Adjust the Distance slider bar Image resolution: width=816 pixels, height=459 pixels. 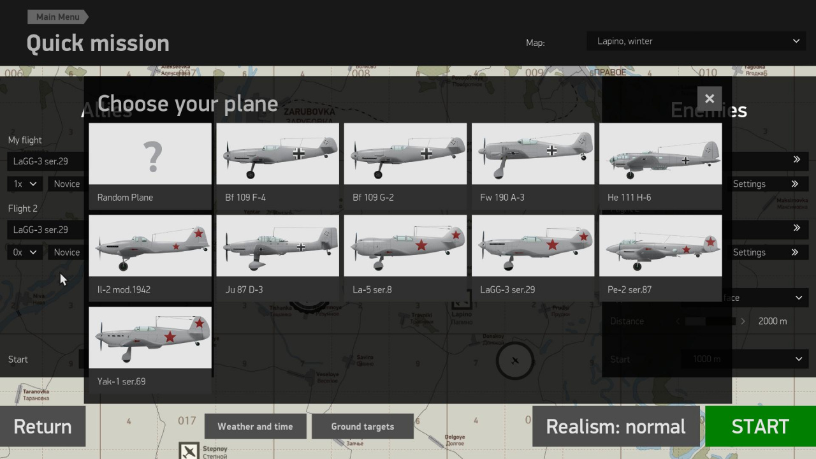click(x=710, y=321)
